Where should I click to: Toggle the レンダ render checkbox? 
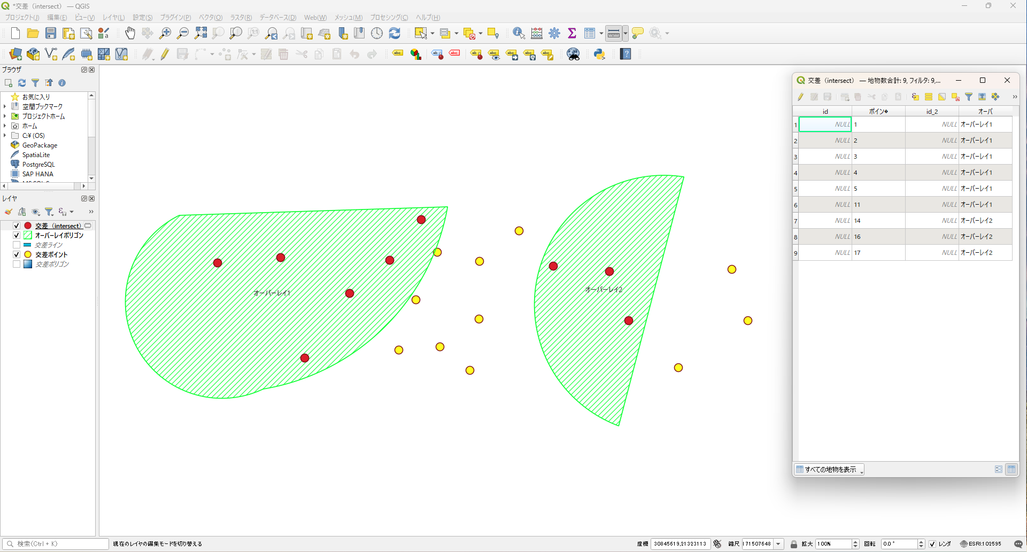click(x=932, y=544)
